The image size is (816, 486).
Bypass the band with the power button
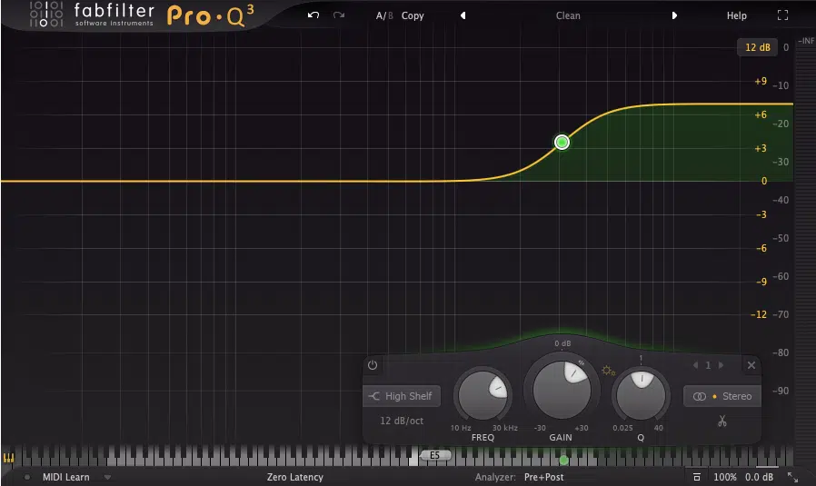pos(373,365)
